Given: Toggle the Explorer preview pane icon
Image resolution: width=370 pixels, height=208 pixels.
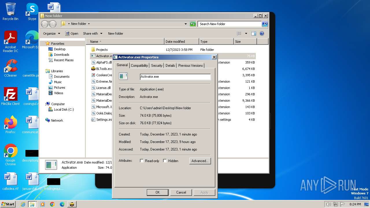Looking at the screenshot, I should pos(254,34).
